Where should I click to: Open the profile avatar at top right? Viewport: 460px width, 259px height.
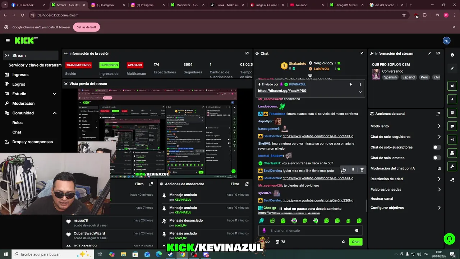point(446,41)
